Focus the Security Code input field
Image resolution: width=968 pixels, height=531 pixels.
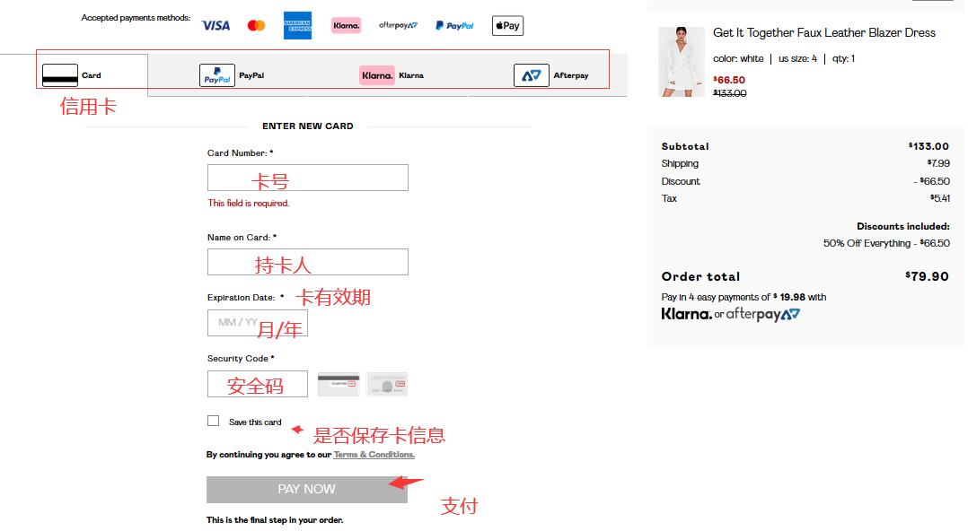click(258, 384)
